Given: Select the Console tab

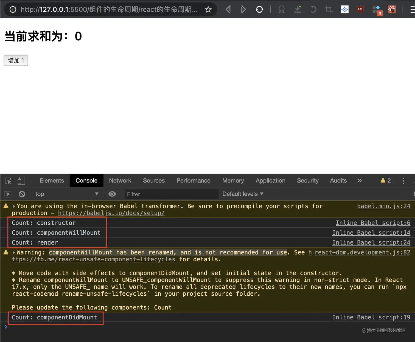Looking at the screenshot, I should (86, 180).
